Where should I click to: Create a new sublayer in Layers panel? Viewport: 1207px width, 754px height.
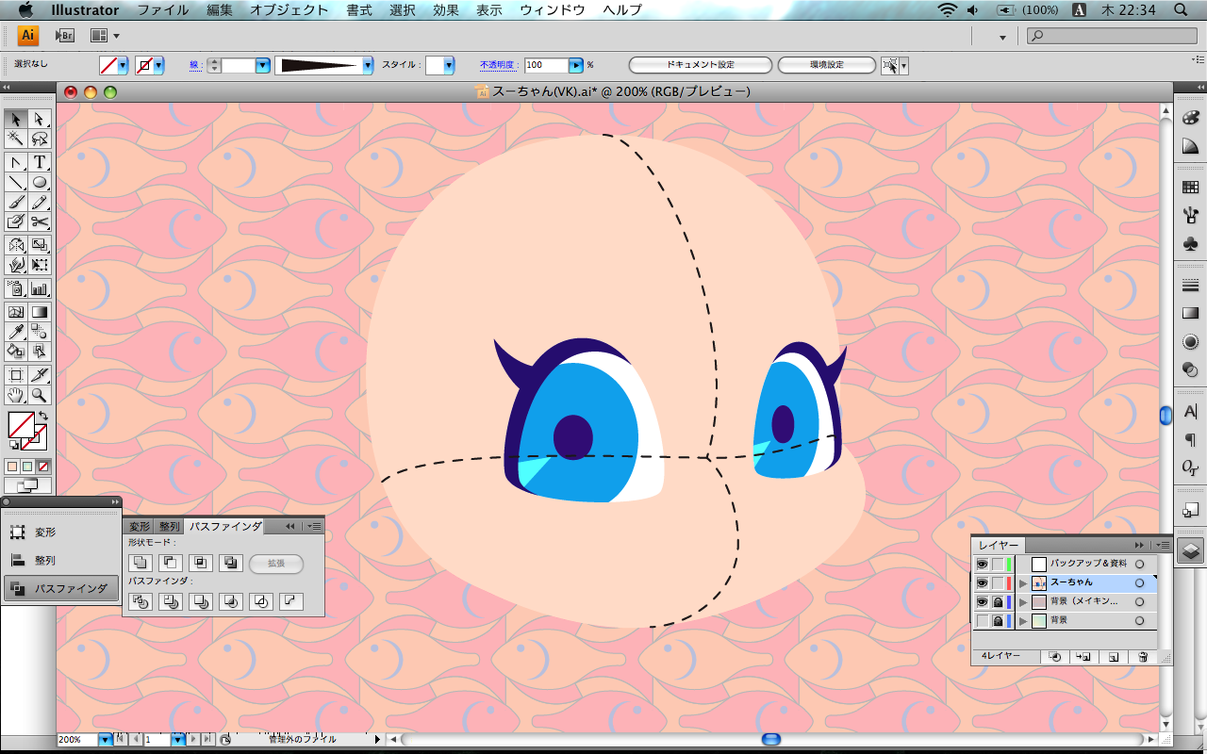1083,656
